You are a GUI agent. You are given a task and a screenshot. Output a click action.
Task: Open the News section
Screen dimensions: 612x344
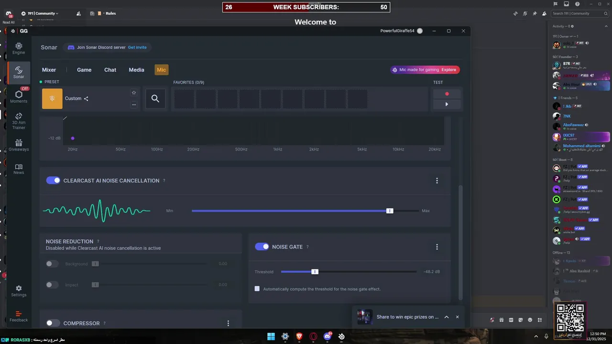pyautogui.click(x=19, y=169)
